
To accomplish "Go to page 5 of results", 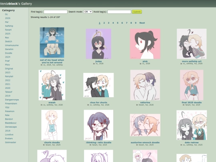I will [118, 23].
